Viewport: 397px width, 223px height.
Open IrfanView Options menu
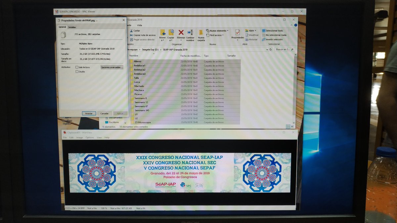point(90,137)
